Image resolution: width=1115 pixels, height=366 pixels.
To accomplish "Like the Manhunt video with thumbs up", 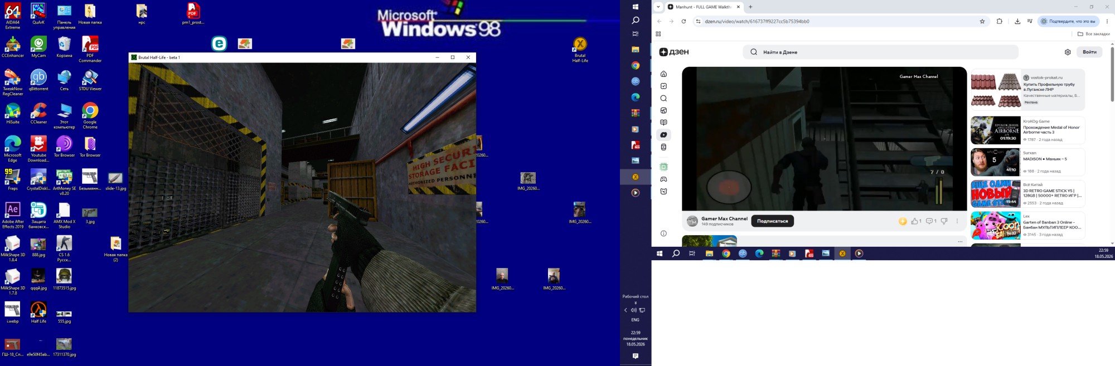I will tap(916, 221).
